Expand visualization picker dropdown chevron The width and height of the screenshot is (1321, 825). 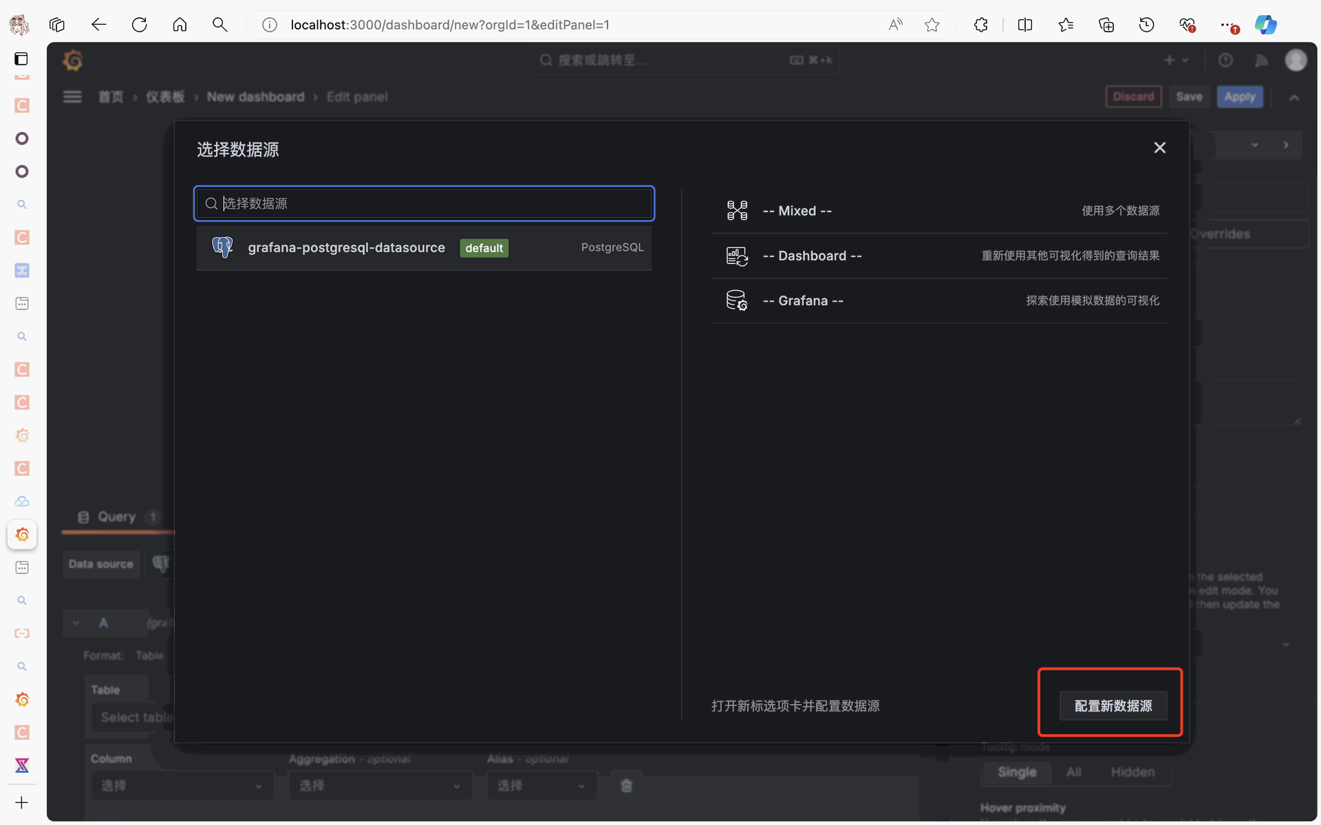pos(1255,145)
